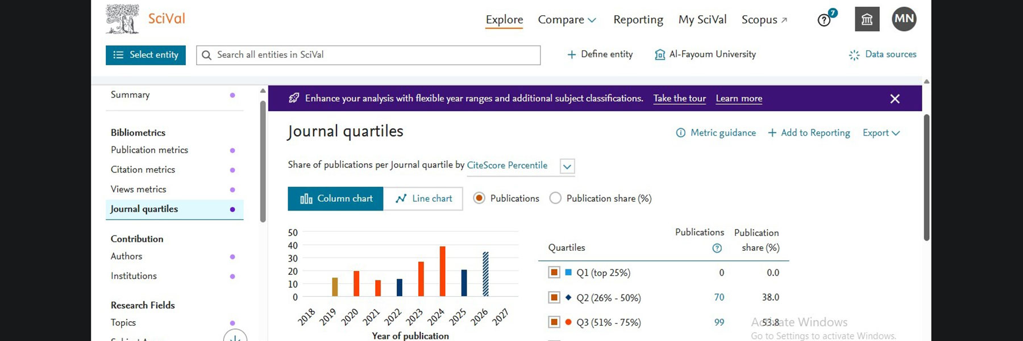Click the Metric guidance info icon
This screenshot has height=341, width=1023.
coord(680,133)
